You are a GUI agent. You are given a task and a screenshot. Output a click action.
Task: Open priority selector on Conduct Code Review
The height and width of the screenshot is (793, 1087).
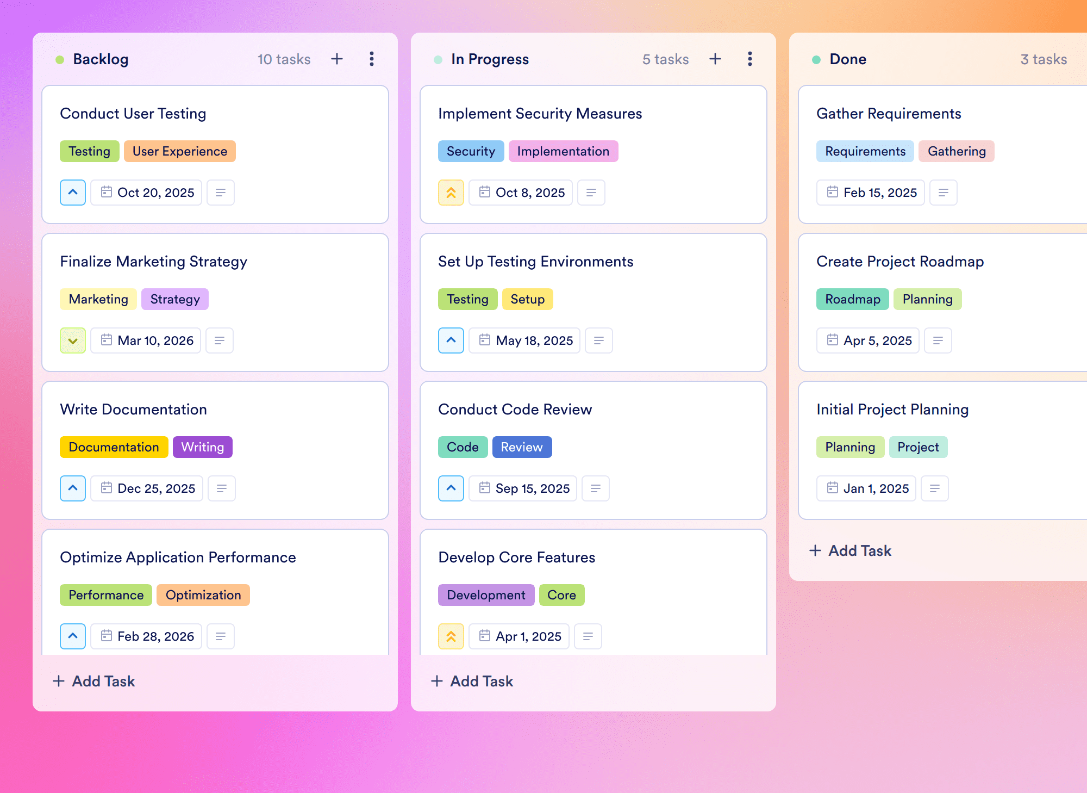coord(451,488)
